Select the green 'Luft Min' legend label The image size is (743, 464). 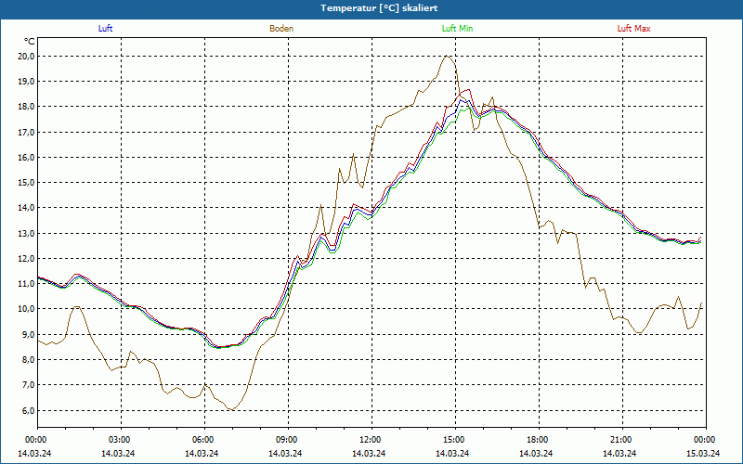click(457, 29)
